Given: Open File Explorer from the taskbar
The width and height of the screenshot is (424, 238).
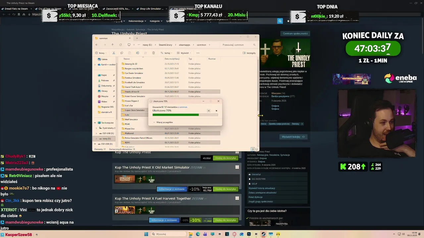Looking at the screenshot, I should [190, 234].
